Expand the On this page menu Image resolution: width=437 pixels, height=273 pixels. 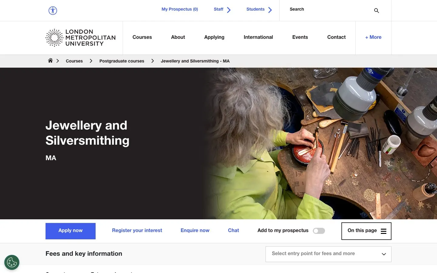pyautogui.click(x=366, y=231)
